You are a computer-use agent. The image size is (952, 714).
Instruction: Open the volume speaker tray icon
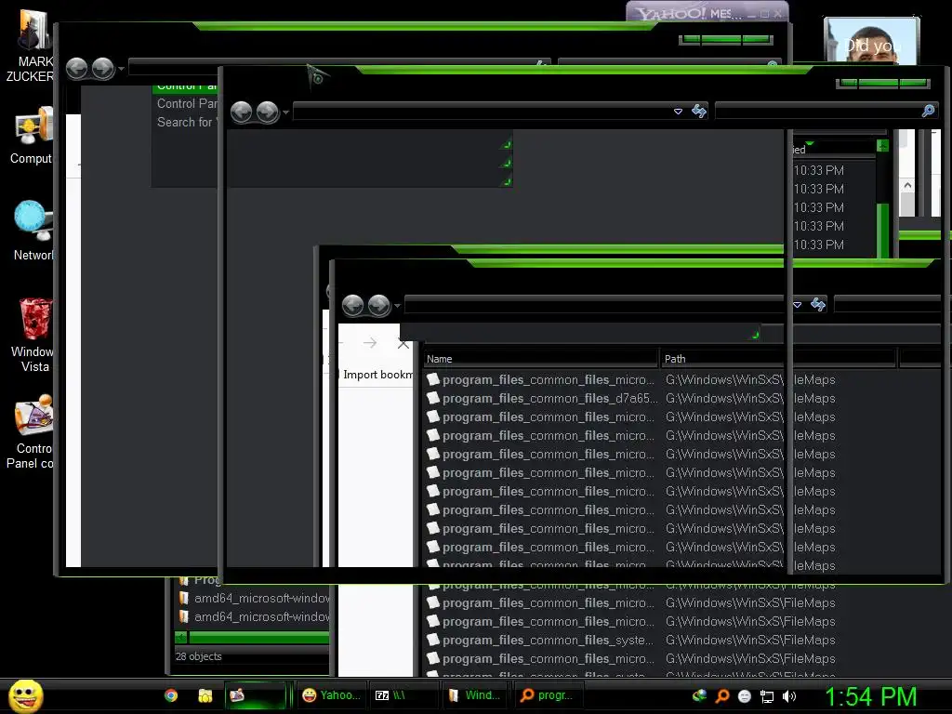pyautogui.click(x=789, y=696)
